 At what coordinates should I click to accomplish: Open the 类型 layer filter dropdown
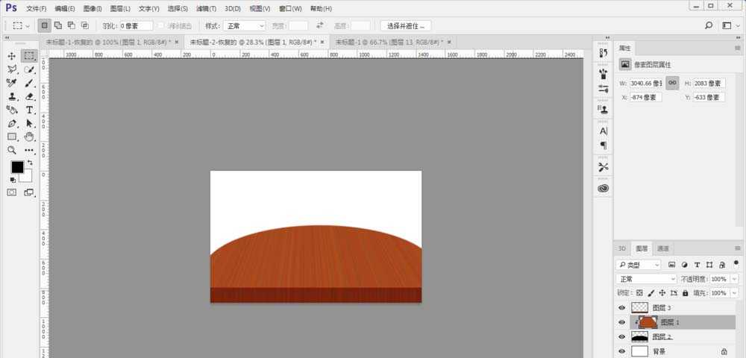[639, 265]
